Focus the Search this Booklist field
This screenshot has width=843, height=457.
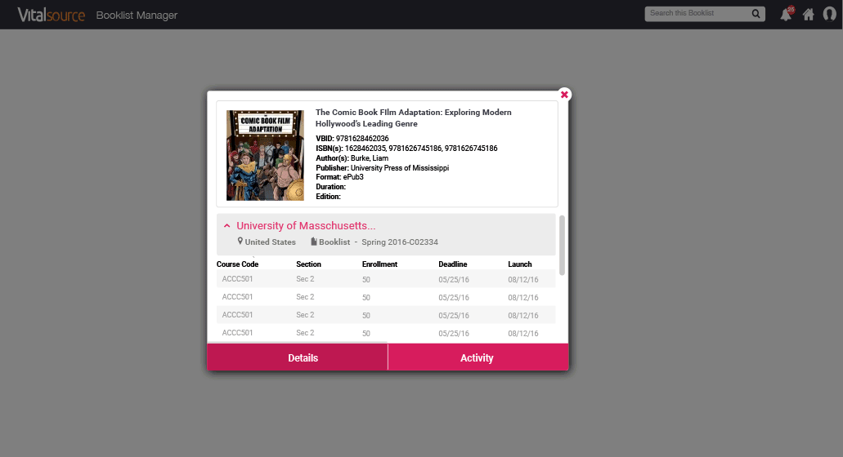coord(697,14)
